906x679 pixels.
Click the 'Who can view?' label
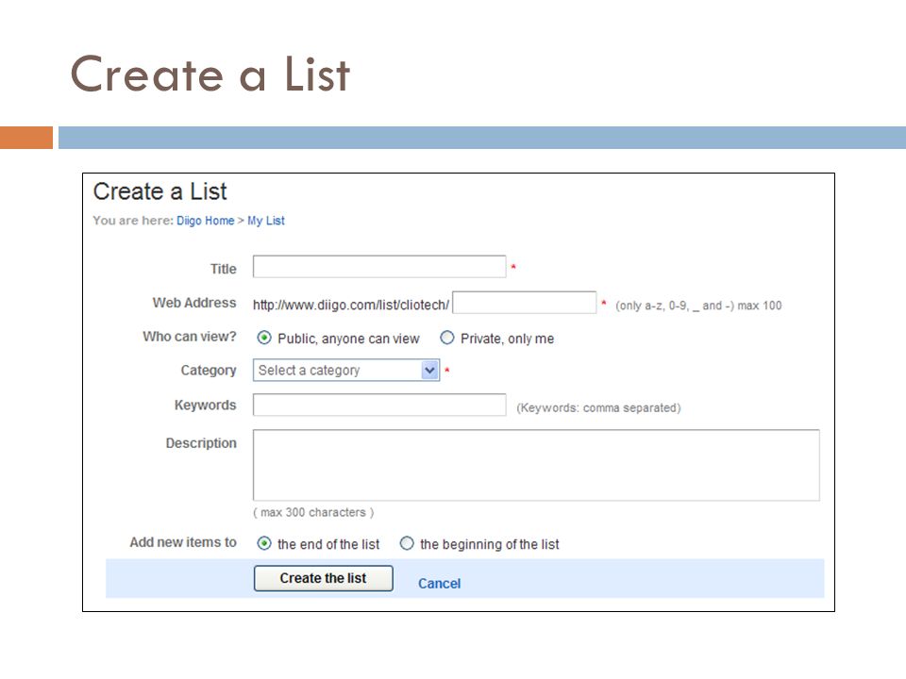[190, 336]
